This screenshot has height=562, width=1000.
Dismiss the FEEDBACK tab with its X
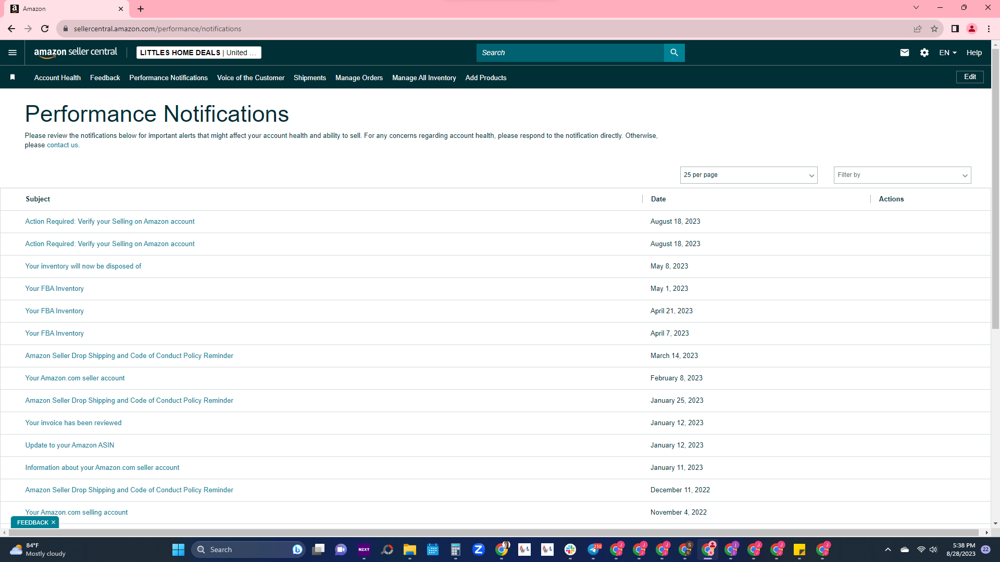point(53,522)
